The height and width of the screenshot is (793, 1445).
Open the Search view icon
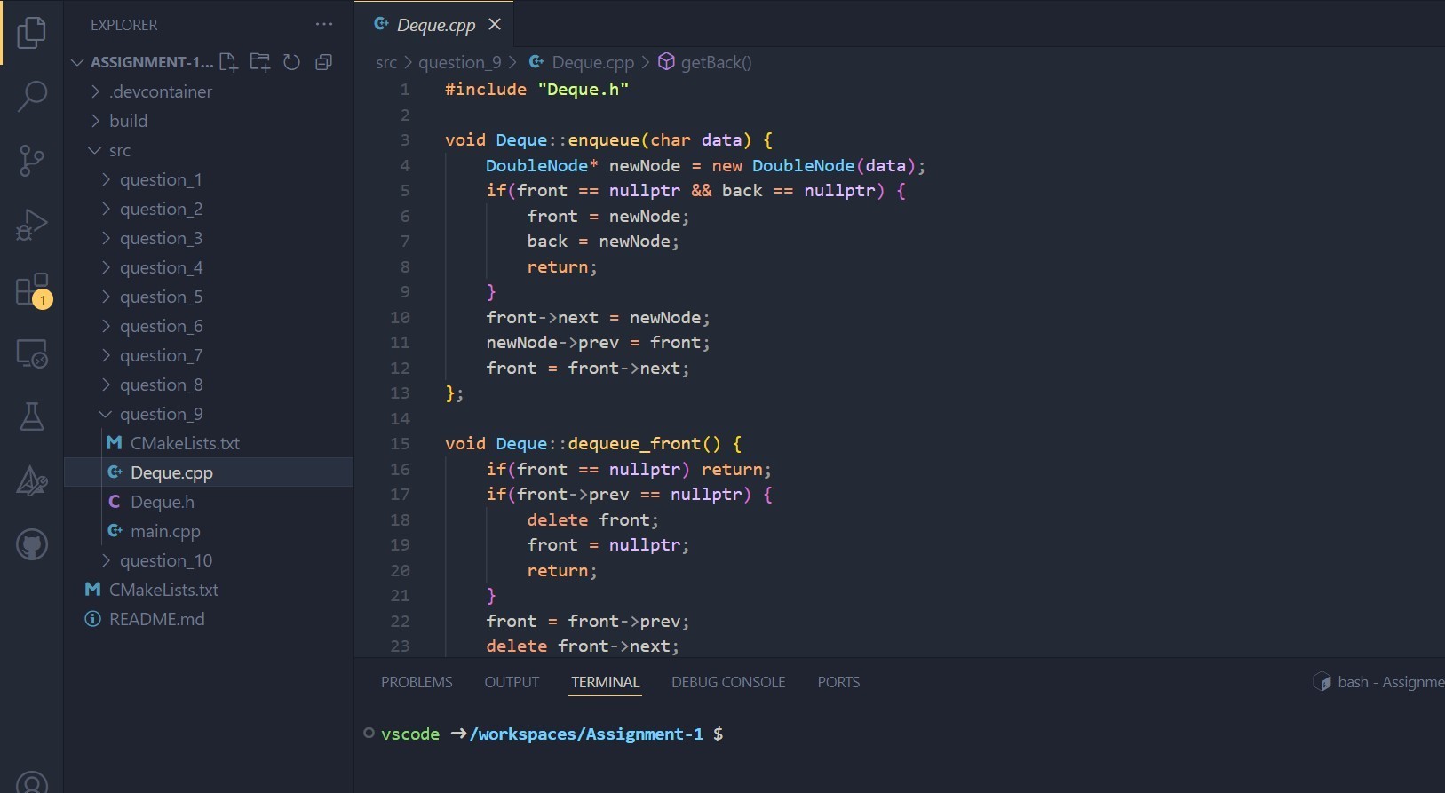tap(32, 97)
